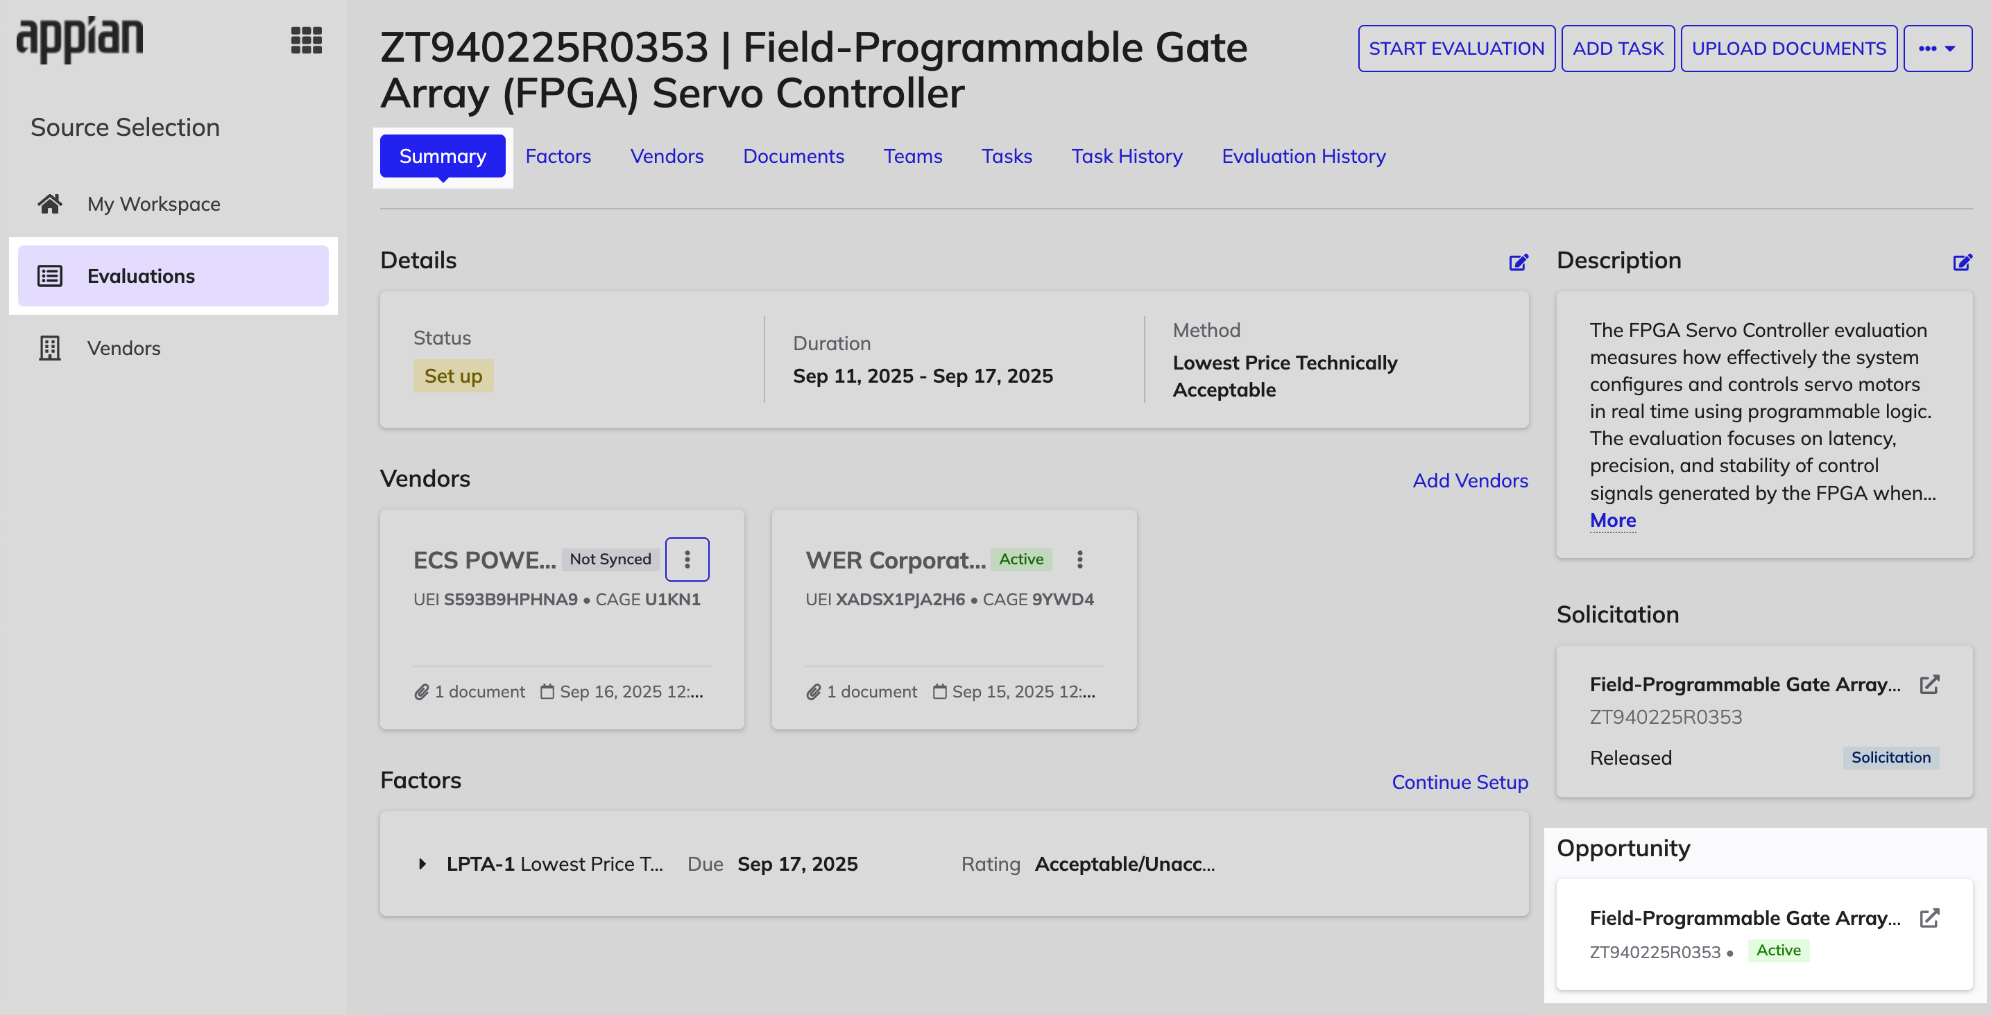This screenshot has height=1015, width=1991.
Task: Open WER Corporat vendor card options menu
Action: click(x=1079, y=559)
